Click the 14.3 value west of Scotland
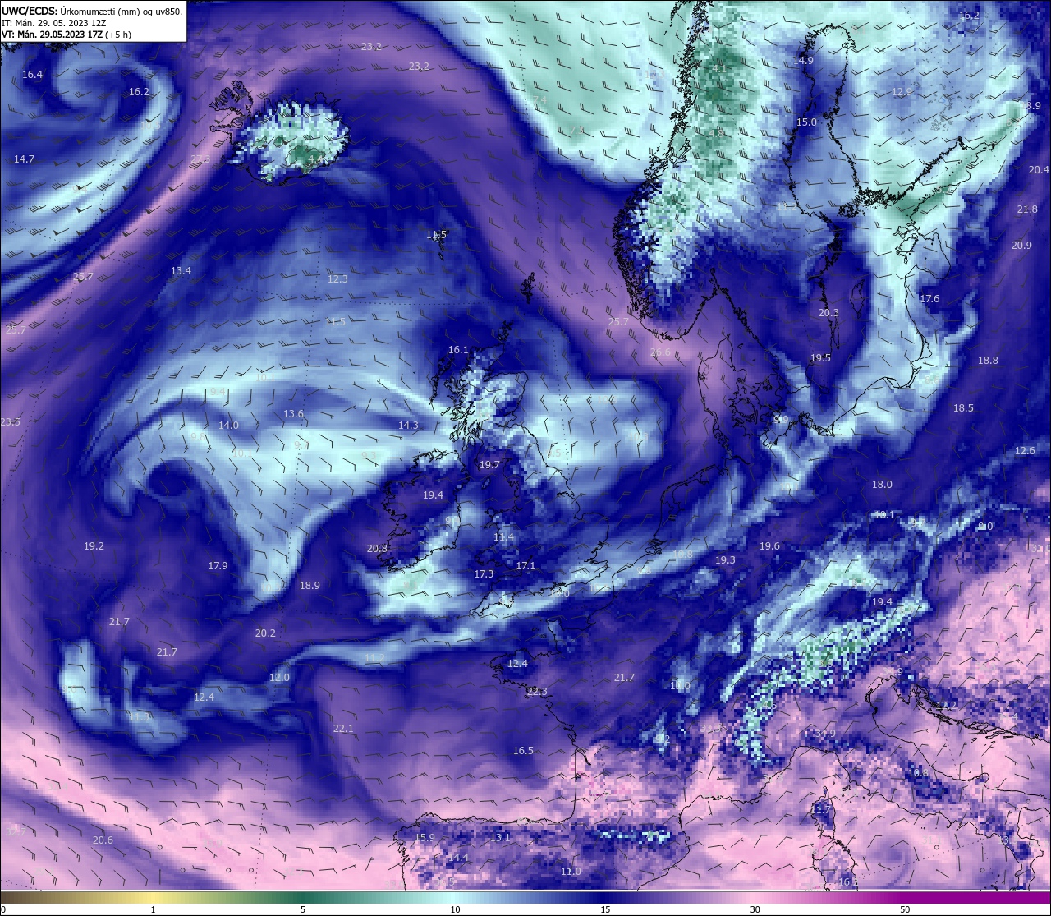1051x916 pixels. (x=408, y=426)
